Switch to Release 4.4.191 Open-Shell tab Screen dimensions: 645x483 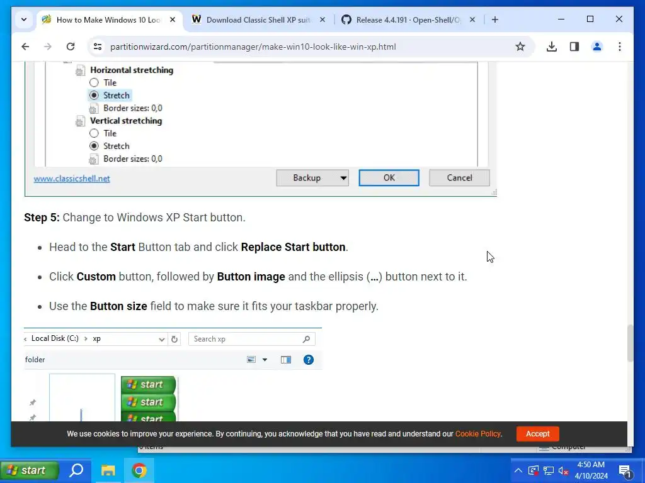(408, 19)
